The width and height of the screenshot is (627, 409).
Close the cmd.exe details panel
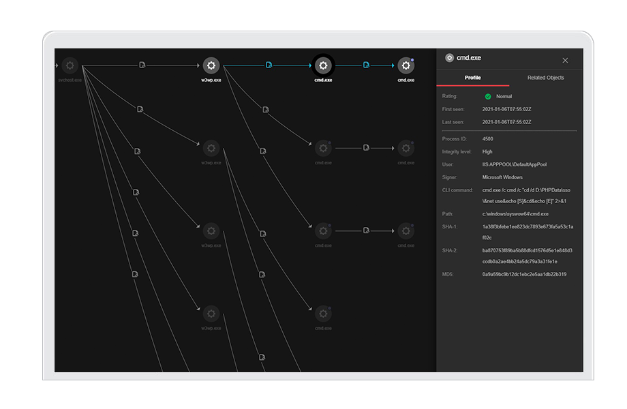pos(565,60)
